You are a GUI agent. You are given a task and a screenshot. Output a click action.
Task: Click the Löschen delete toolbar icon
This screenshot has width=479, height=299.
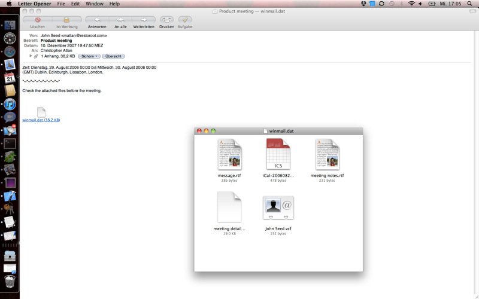click(38, 20)
